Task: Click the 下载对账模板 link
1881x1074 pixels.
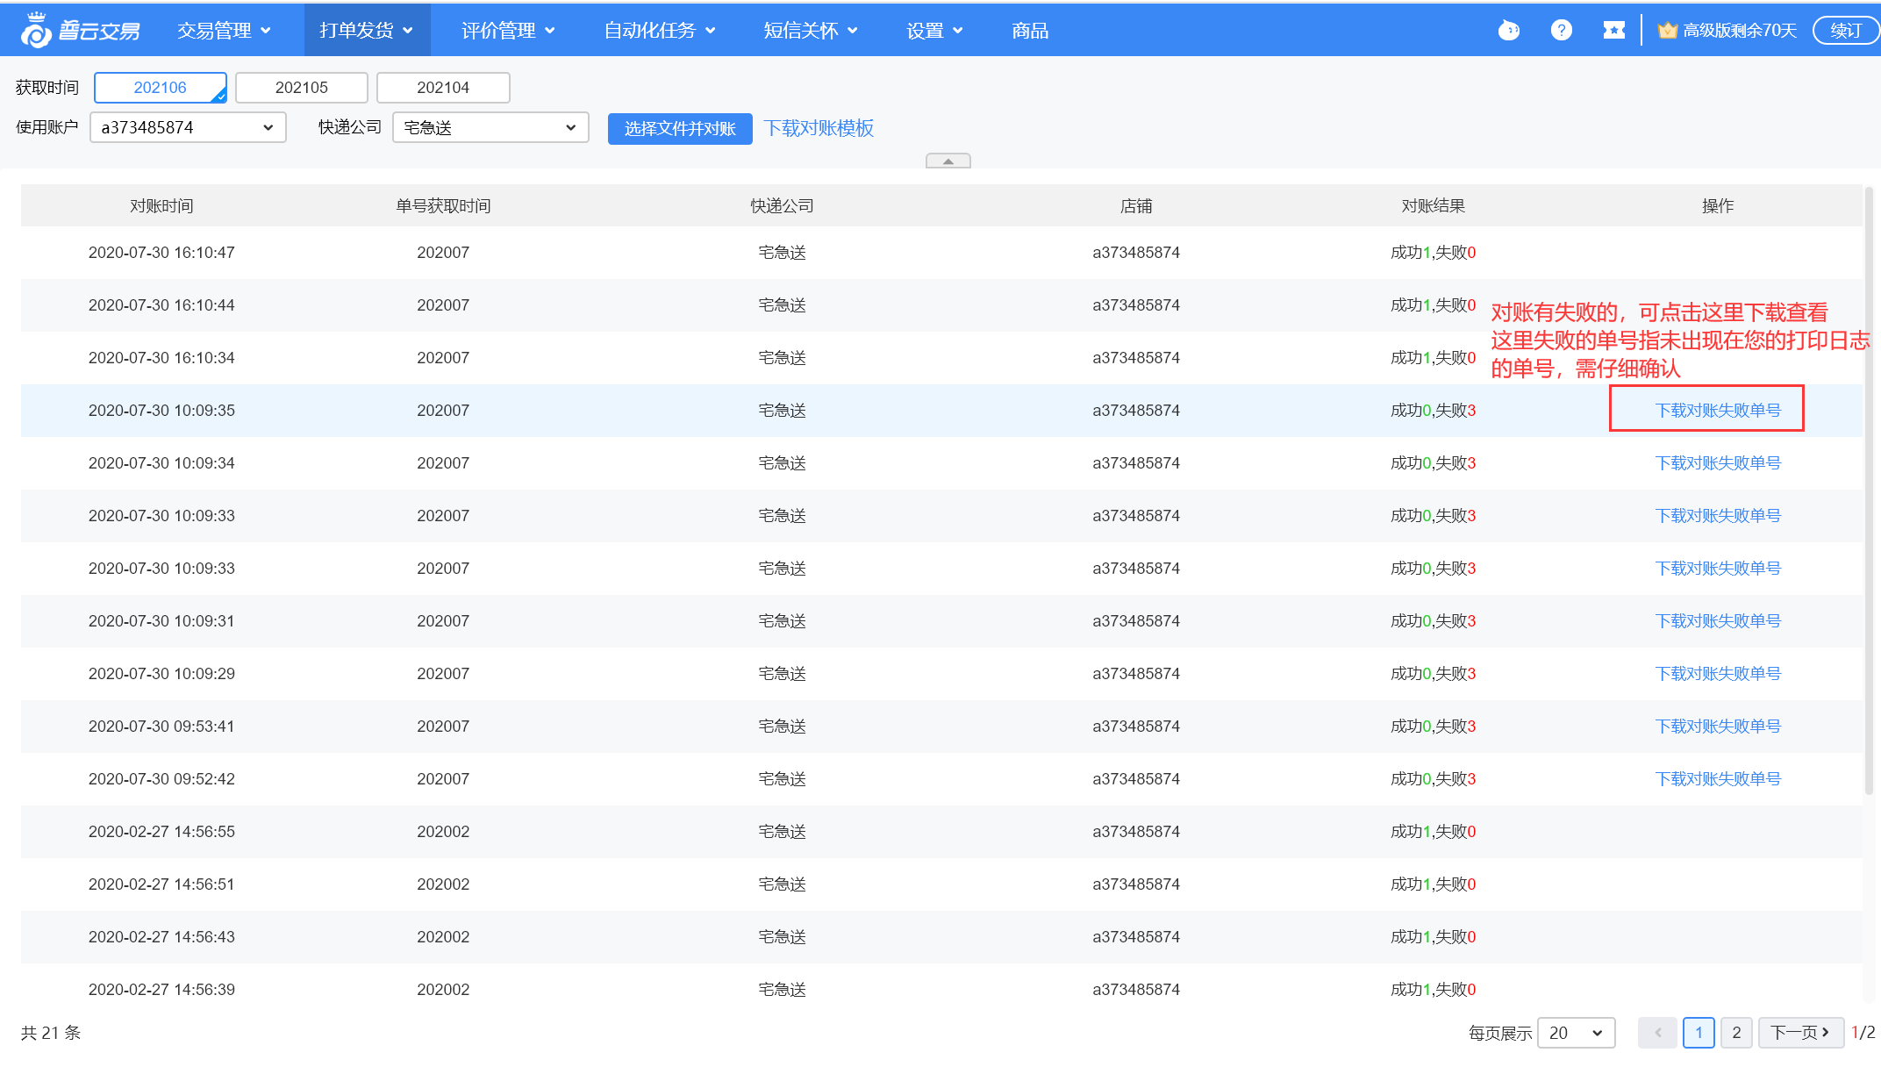Action: point(819,128)
